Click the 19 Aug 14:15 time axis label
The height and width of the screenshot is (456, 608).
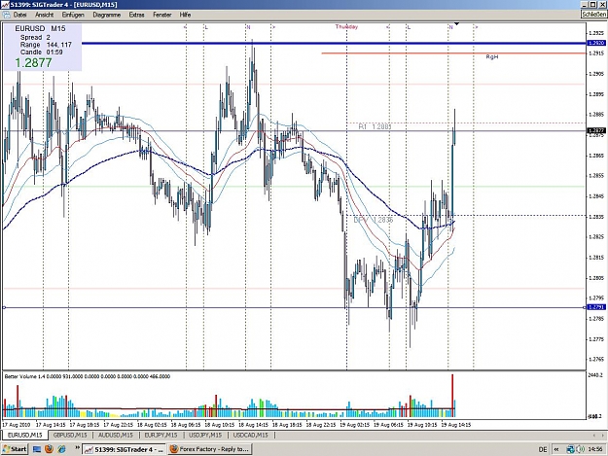(x=456, y=425)
